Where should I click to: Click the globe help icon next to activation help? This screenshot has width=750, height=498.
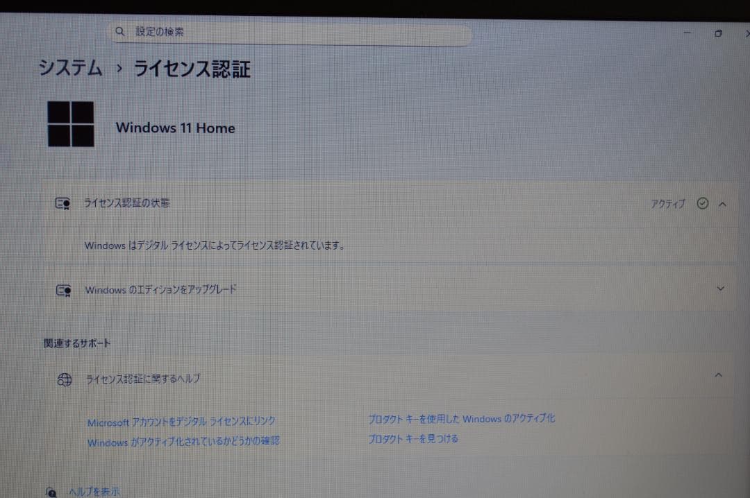click(x=64, y=379)
